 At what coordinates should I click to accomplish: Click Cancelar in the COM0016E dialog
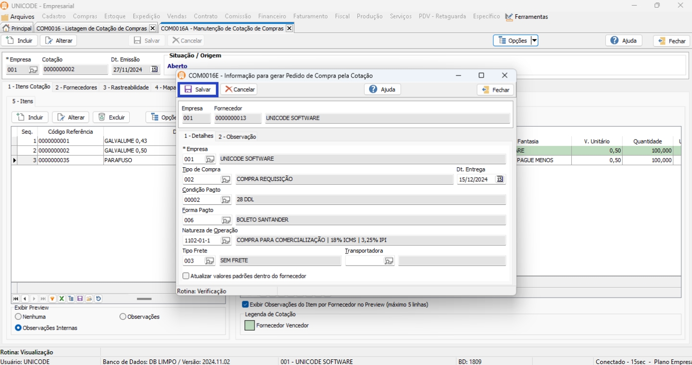pos(239,89)
